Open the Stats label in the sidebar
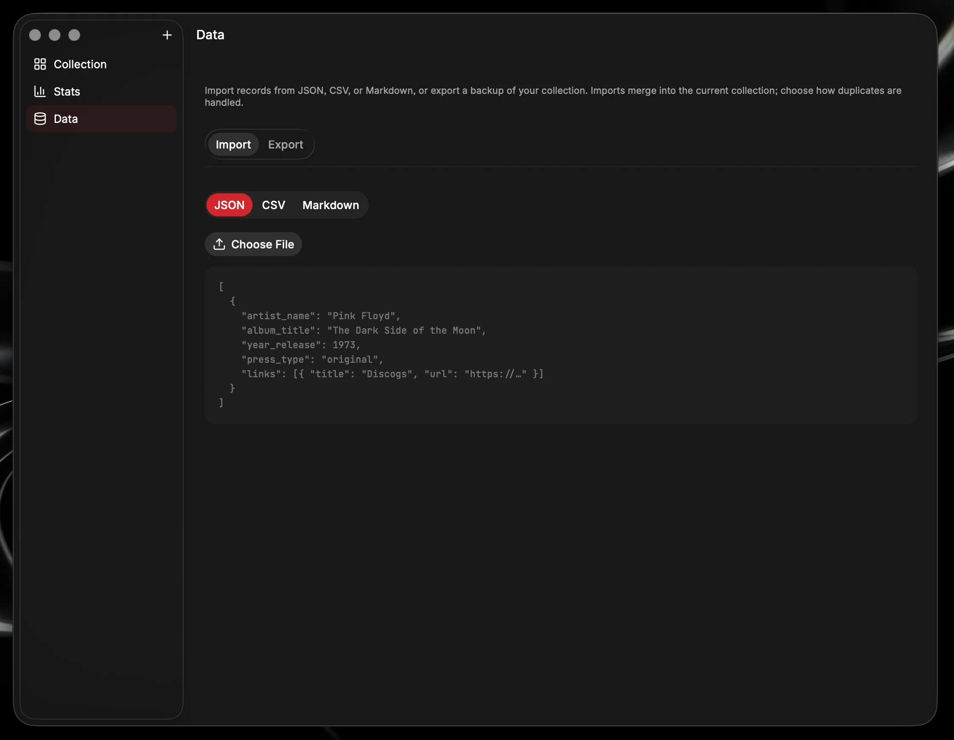This screenshot has height=740, width=954. tap(67, 91)
